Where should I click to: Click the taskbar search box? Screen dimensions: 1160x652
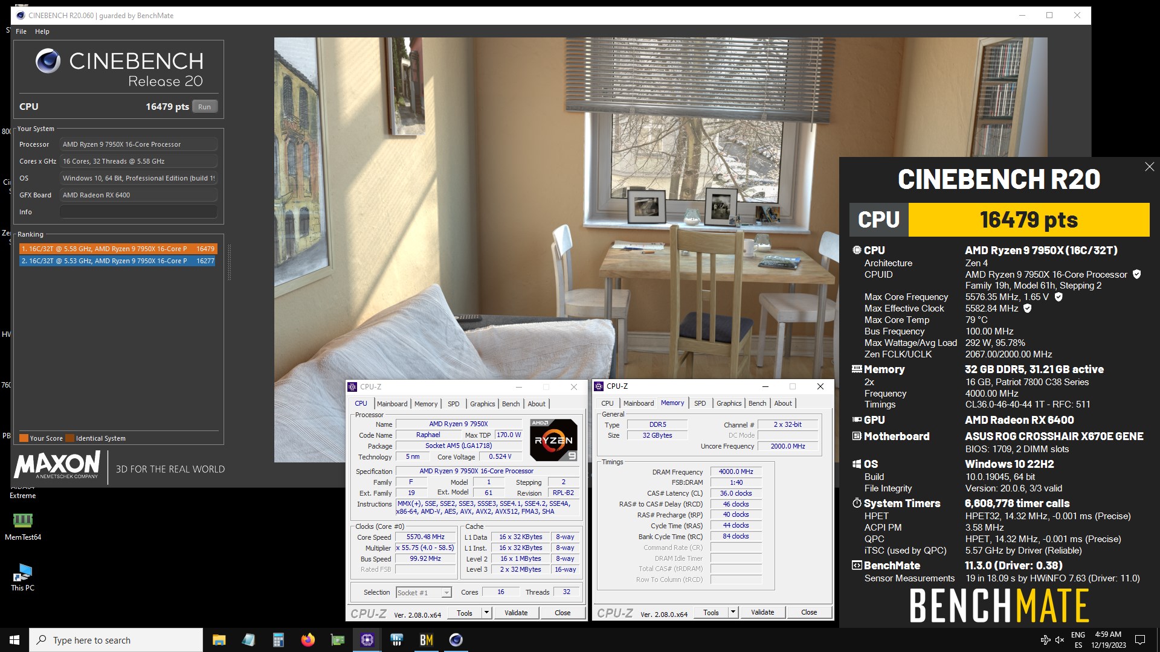(116, 640)
